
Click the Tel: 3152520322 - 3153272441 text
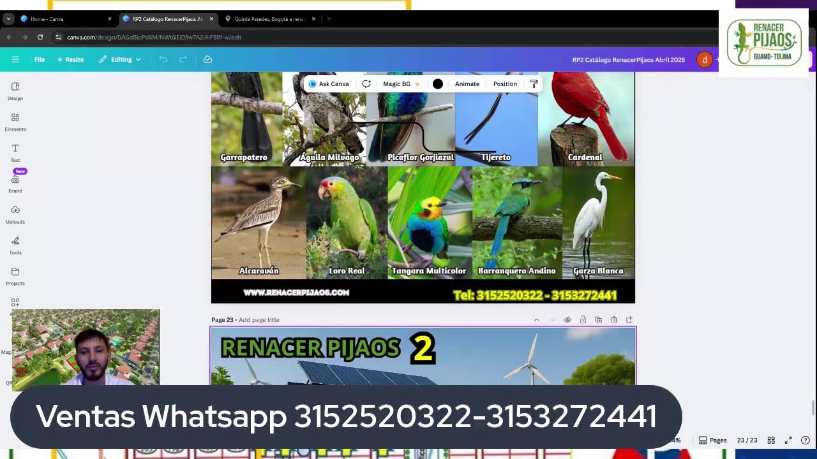click(535, 295)
